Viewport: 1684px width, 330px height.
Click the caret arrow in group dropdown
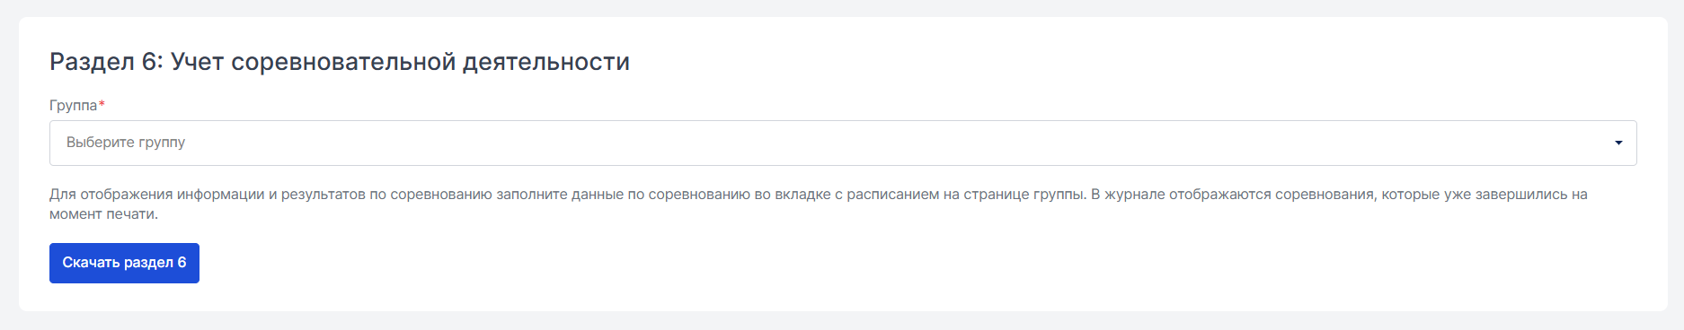(x=1618, y=143)
